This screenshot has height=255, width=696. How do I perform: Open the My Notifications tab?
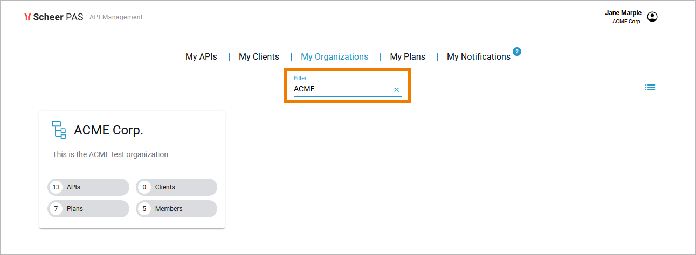point(478,56)
